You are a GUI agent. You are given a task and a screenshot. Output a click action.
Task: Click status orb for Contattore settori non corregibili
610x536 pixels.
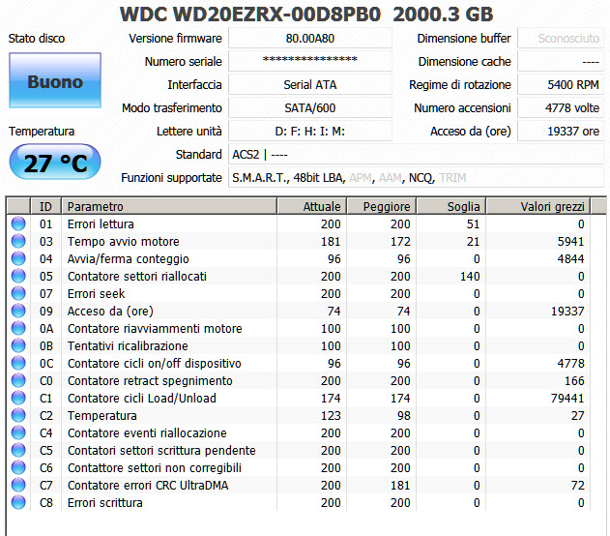[18, 467]
